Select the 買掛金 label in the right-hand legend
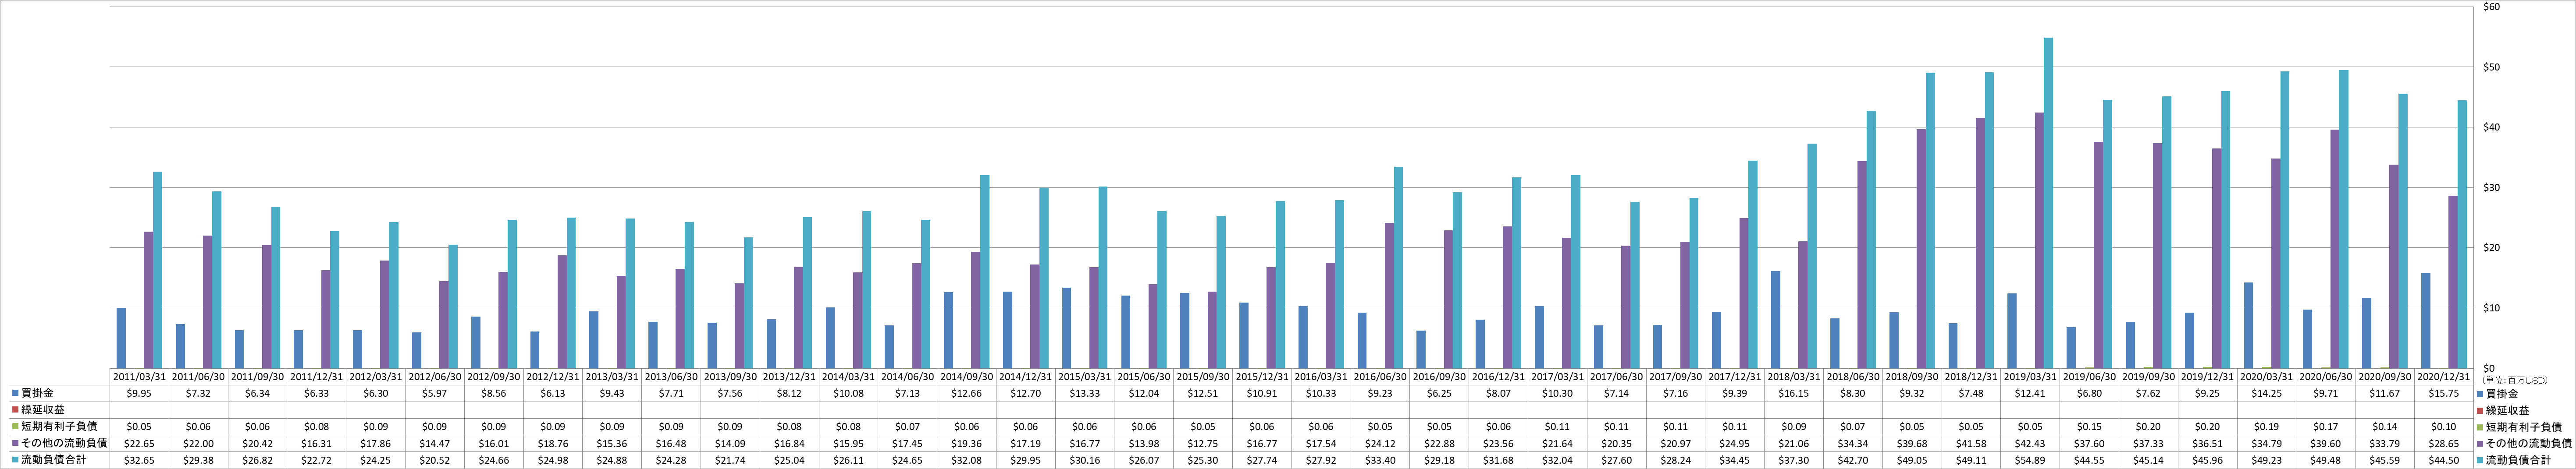This screenshot has height=469, width=2576. (2501, 393)
